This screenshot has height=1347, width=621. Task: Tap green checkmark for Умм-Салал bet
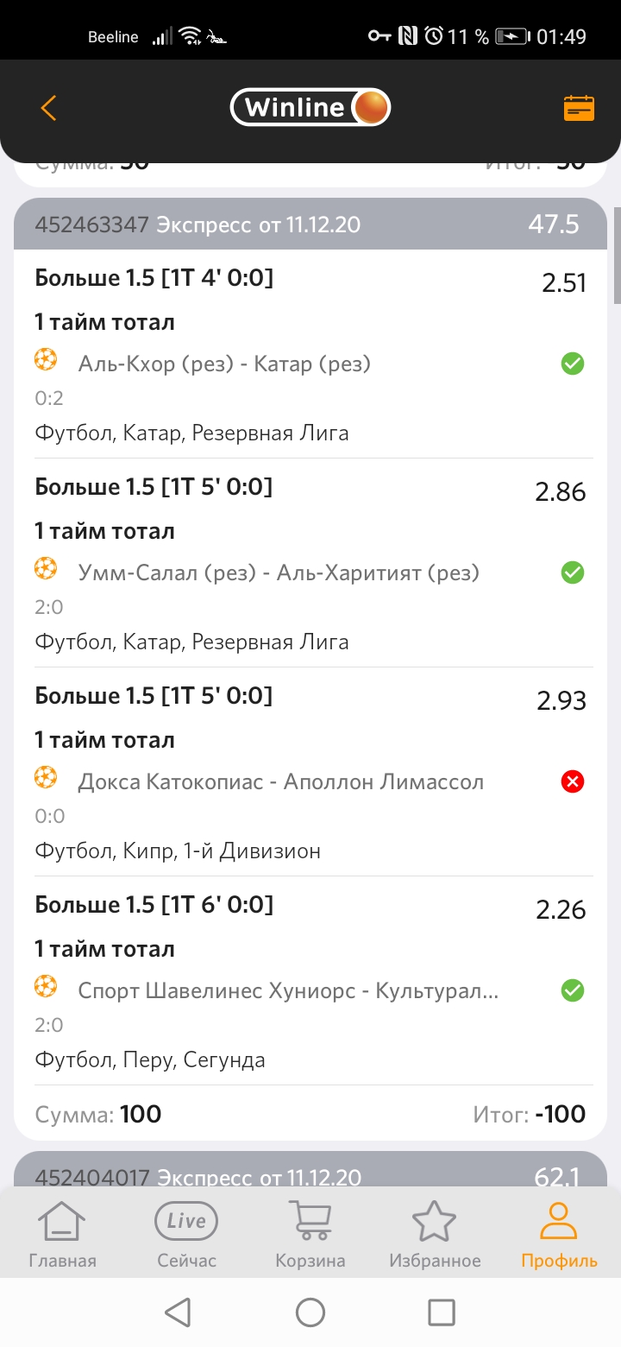click(573, 573)
